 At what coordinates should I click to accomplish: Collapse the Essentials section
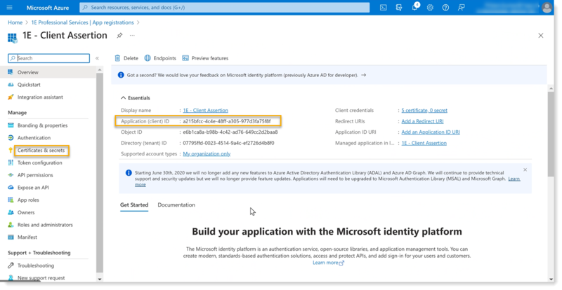[124, 98]
